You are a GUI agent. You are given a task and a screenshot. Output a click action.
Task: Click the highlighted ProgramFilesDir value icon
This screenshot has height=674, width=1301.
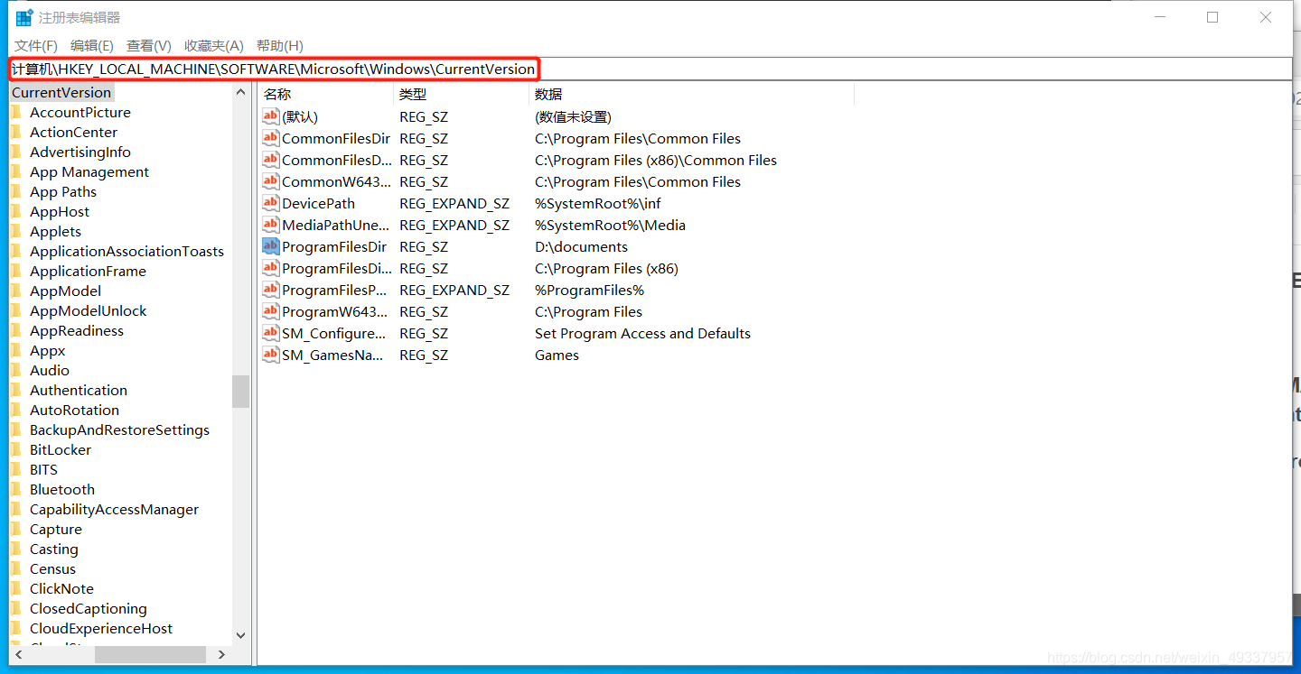pyautogui.click(x=270, y=246)
